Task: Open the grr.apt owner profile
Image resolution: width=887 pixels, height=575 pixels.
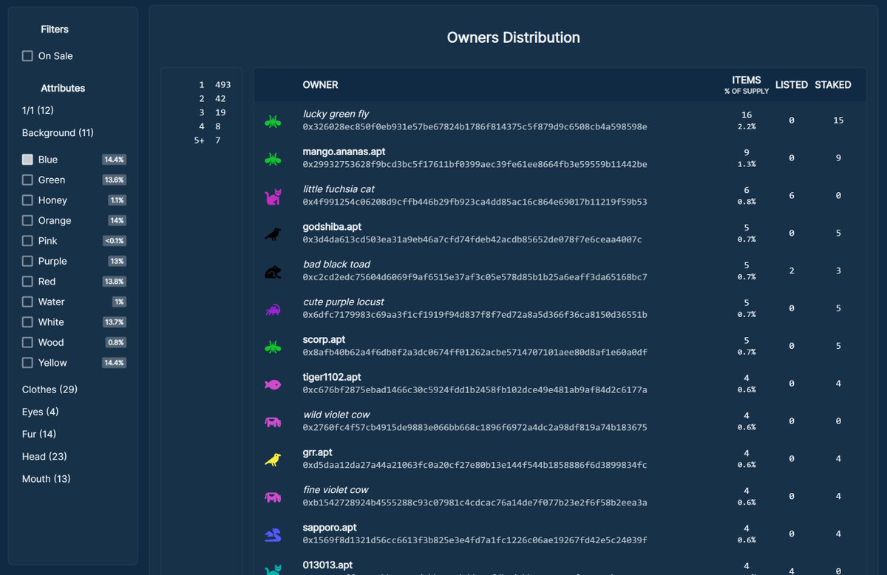Action: point(318,452)
